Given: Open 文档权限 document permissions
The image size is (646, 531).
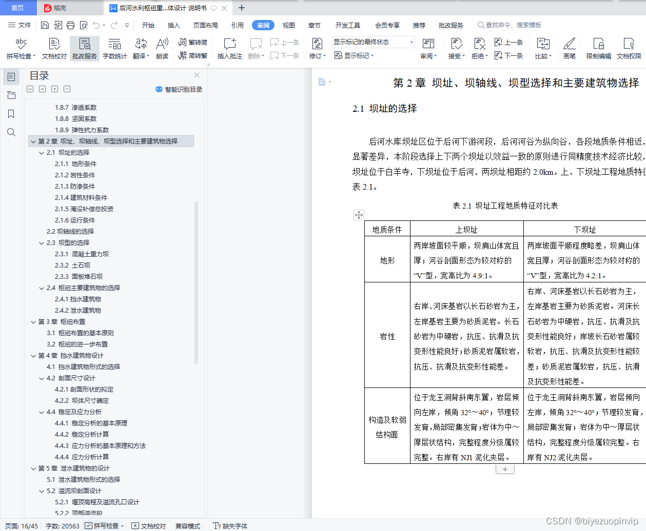Looking at the screenshot, I should (x=629, y=49).
